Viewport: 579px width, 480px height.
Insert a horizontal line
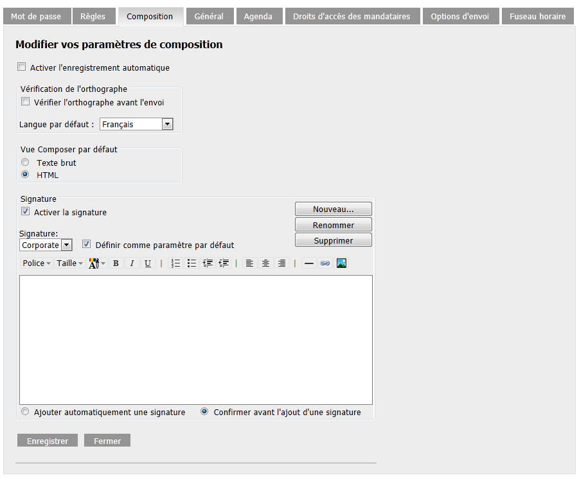pos(309,263)
